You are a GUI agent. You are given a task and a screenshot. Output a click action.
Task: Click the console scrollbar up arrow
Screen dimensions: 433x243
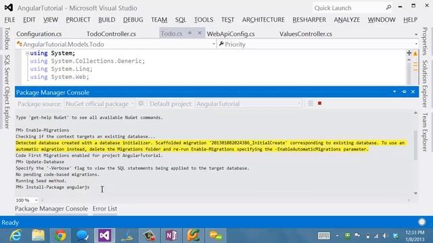415,113
